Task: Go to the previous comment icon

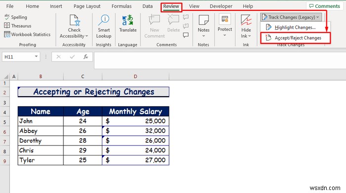Action: [x=186, y=17]
